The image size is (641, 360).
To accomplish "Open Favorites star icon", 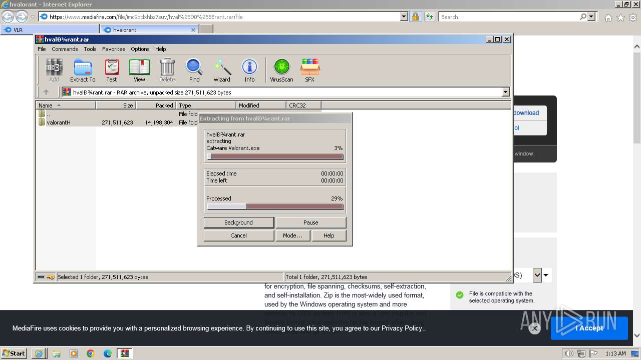I will 620,17.
